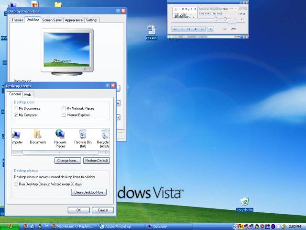Screen dimensions: 306x230
Task: Enable the My Network Places checkbox
Action: point(64,109)
